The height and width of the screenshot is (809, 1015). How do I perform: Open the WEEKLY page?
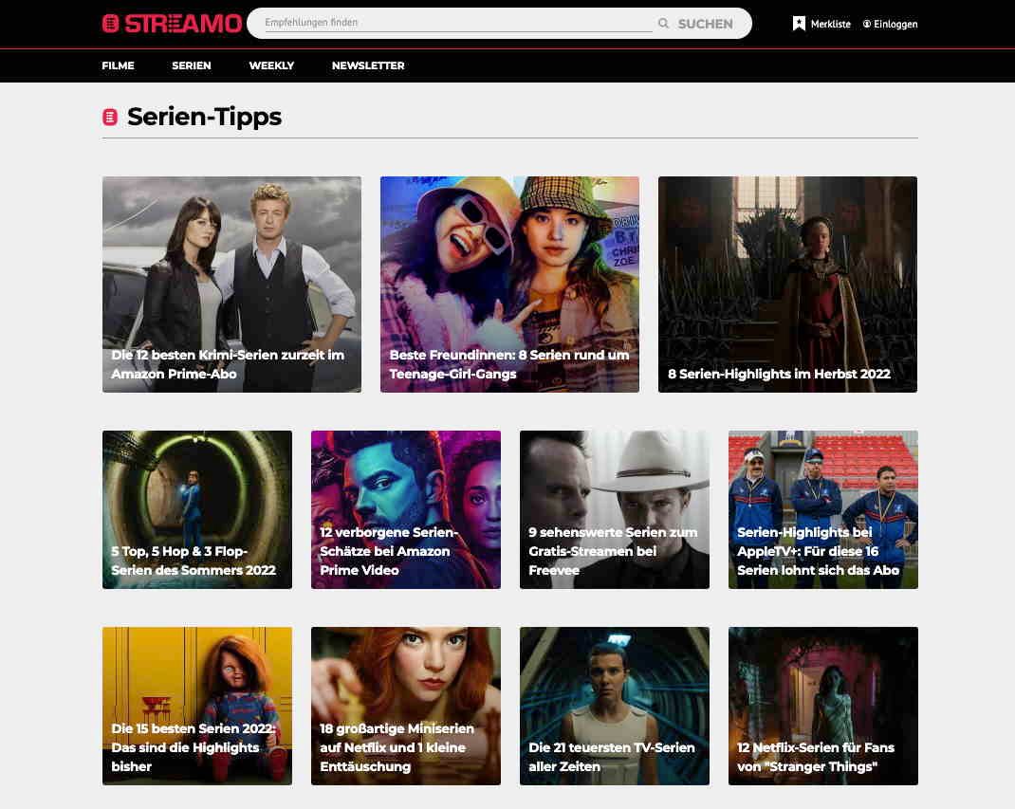272,65
